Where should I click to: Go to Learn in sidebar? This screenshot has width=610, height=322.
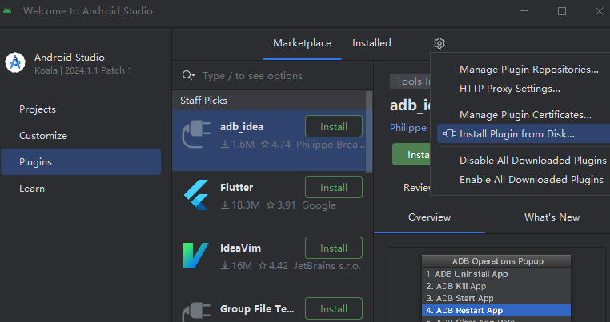click(32, 189)
